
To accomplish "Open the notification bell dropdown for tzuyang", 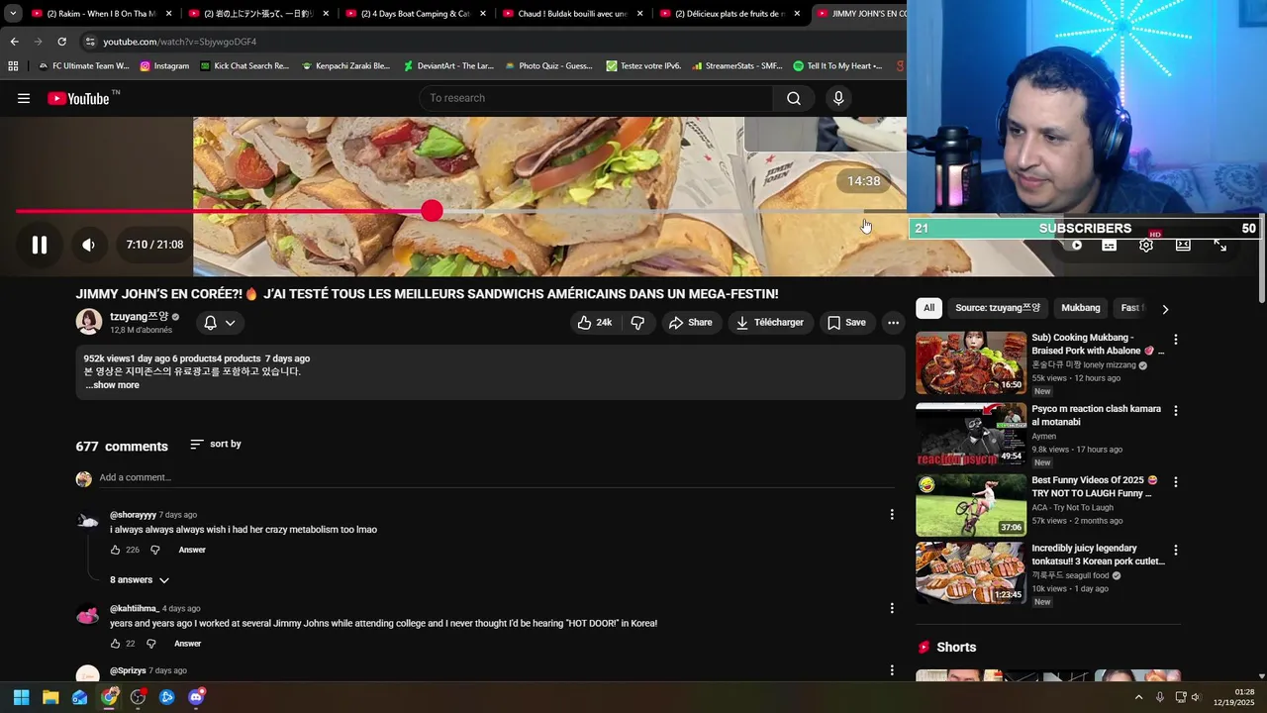I will coord(220,323).
